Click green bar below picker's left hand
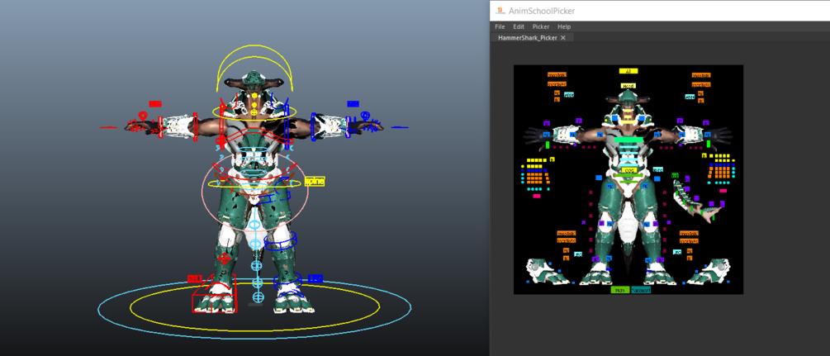This screenshot has height=356, width=830. click(548, 145)
